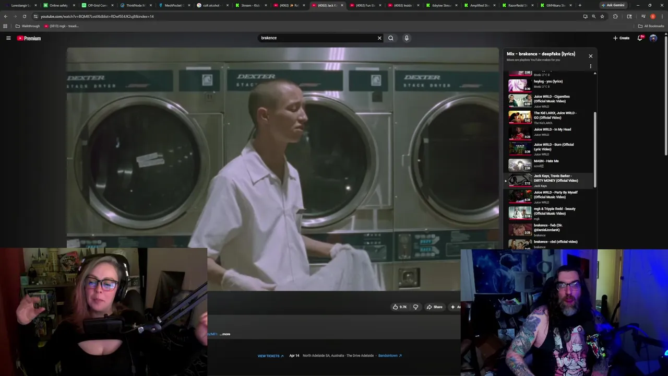Screen dimensions: 668x376
Task: Open a new browser tab
Action: (579, 5)
